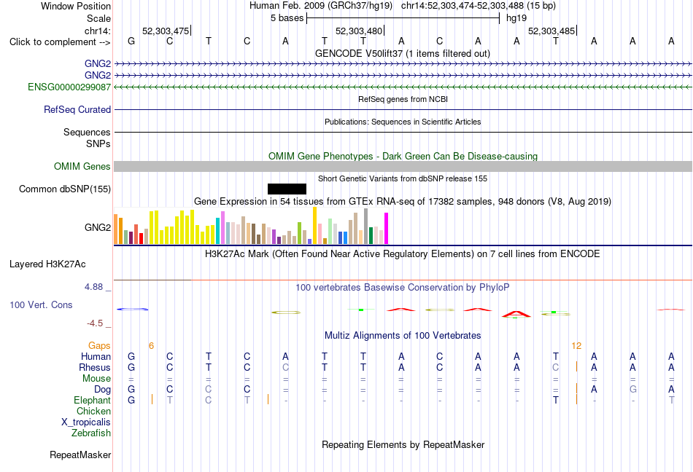Open 'Gene Expression in 54 tissues' title

(403, 202)
